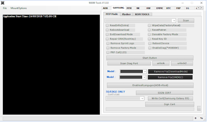Click the lowercase Sign Cert button
This screenshot has width=208, height=123.
click(170, 104)
